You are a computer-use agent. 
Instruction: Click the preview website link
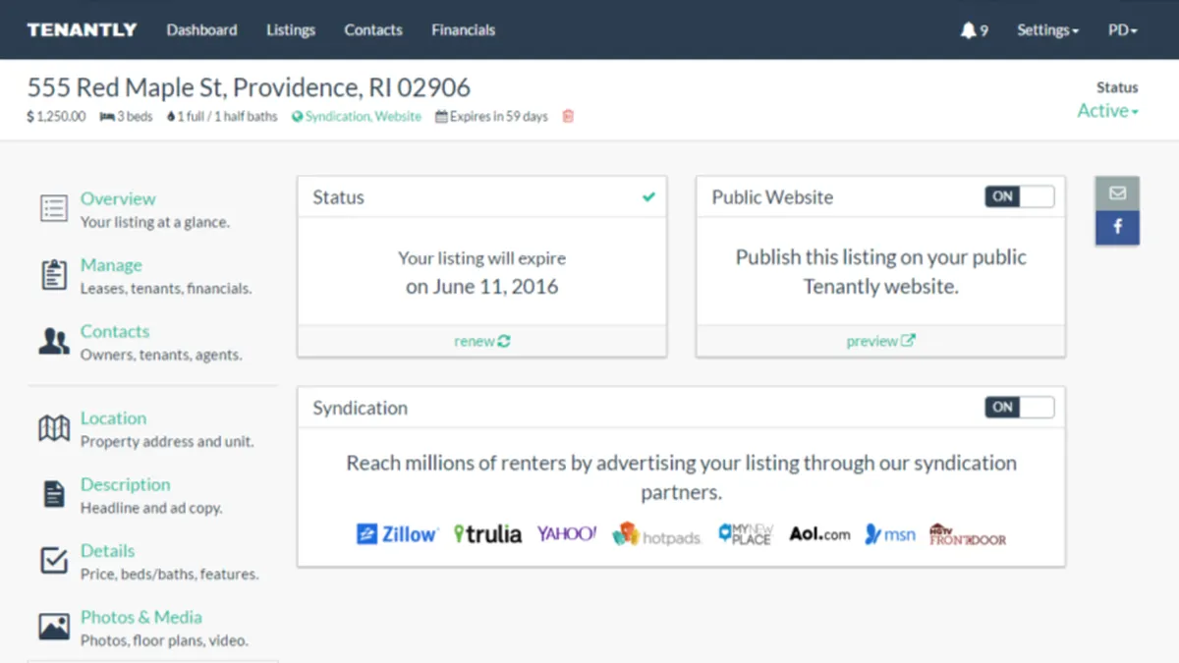point(880,341)
